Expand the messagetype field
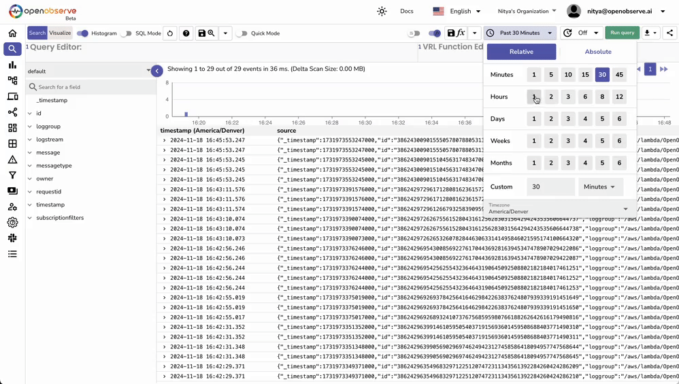This screenshot has height=384, width=679. [30, 165]
